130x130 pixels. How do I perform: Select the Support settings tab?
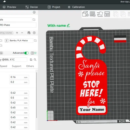pos(17,66)
